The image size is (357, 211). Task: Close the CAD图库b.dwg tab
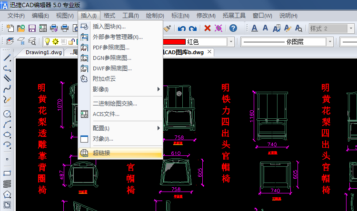point(209,52)
